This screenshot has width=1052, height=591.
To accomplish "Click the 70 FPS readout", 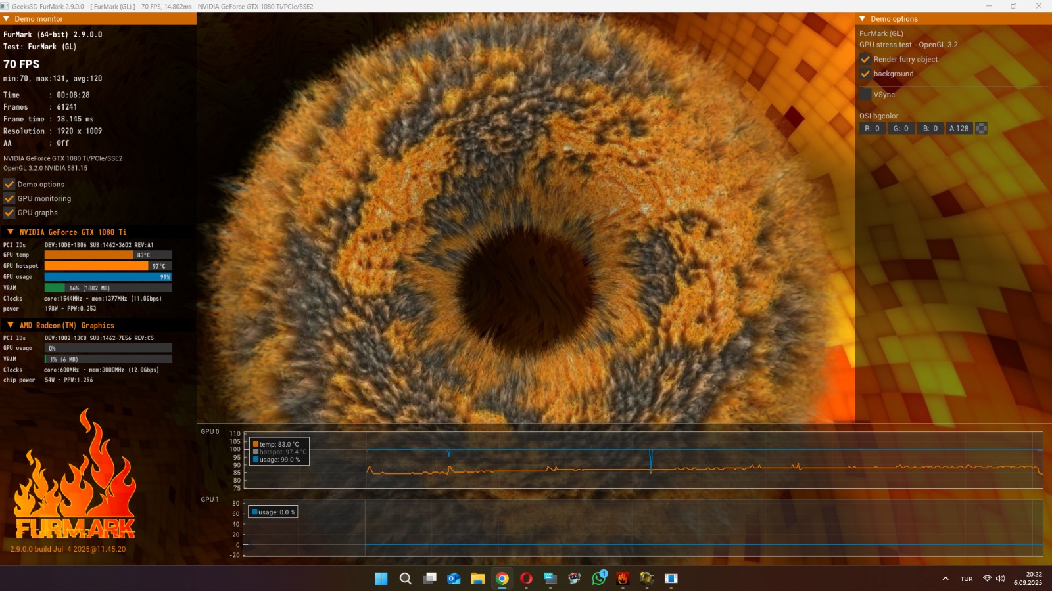I will [x=22, y=64].
